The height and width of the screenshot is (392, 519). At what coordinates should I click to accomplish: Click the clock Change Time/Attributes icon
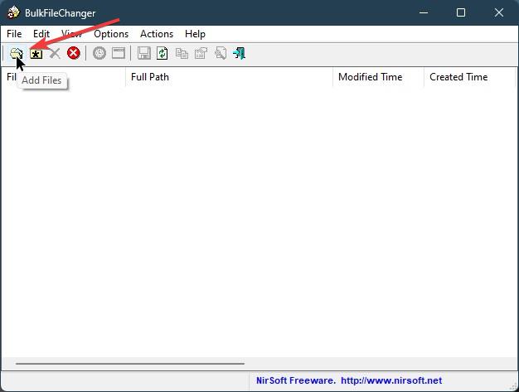99,53
